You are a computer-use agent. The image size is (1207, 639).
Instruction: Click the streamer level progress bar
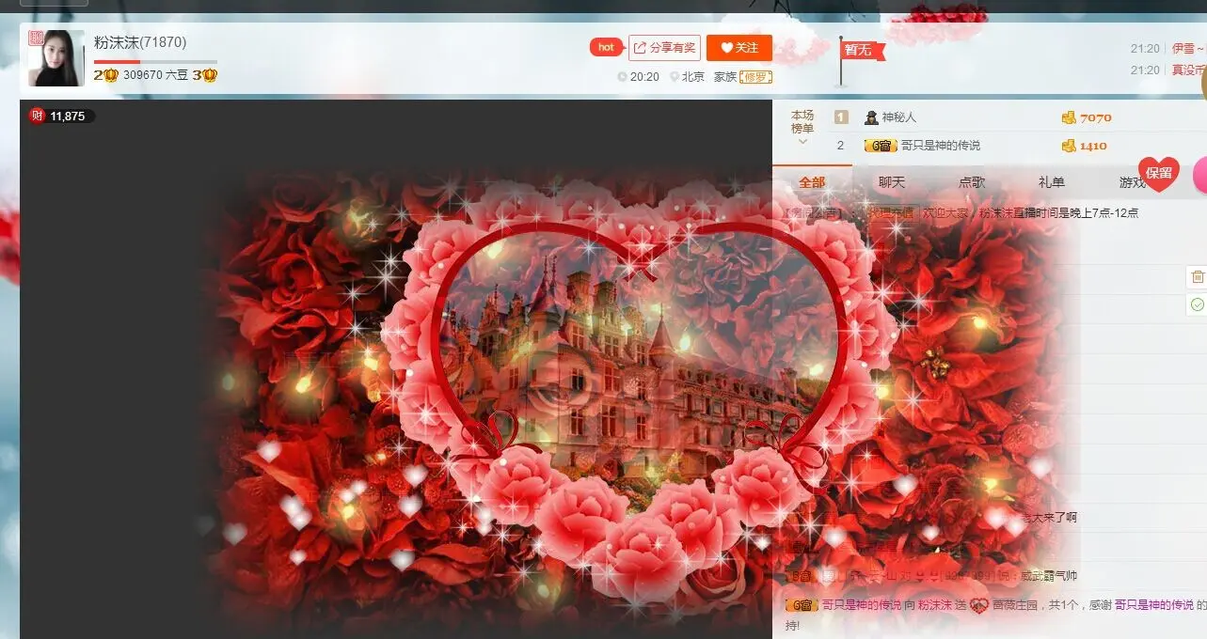[155, 62]
